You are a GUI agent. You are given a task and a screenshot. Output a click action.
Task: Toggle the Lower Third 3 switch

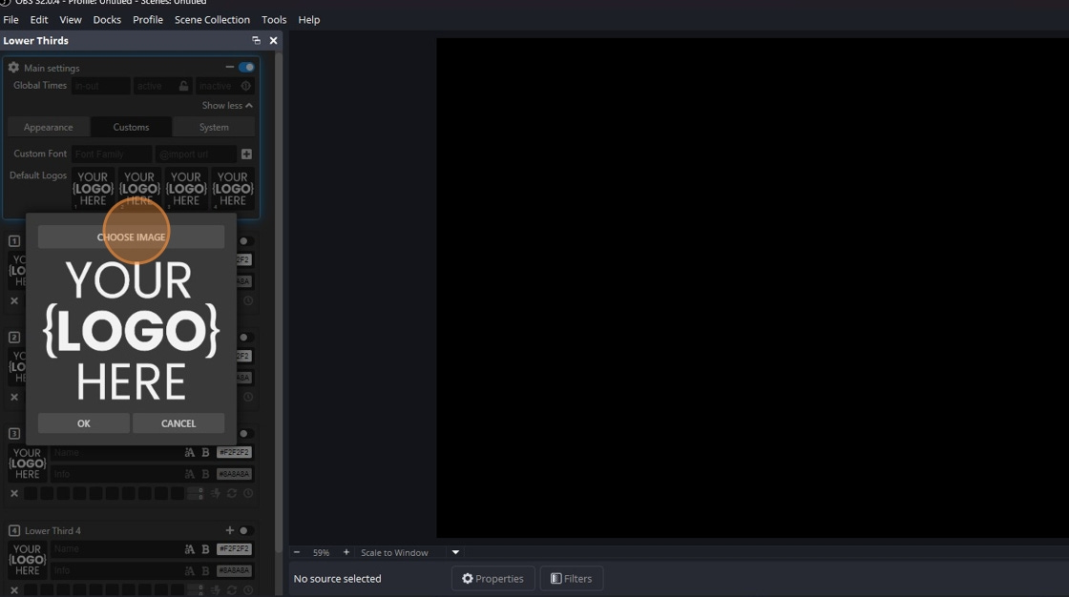coord(245,433)
